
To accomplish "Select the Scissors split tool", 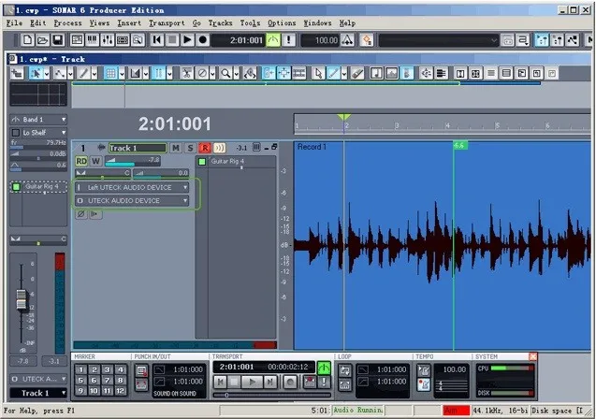I will pos(186,73).
